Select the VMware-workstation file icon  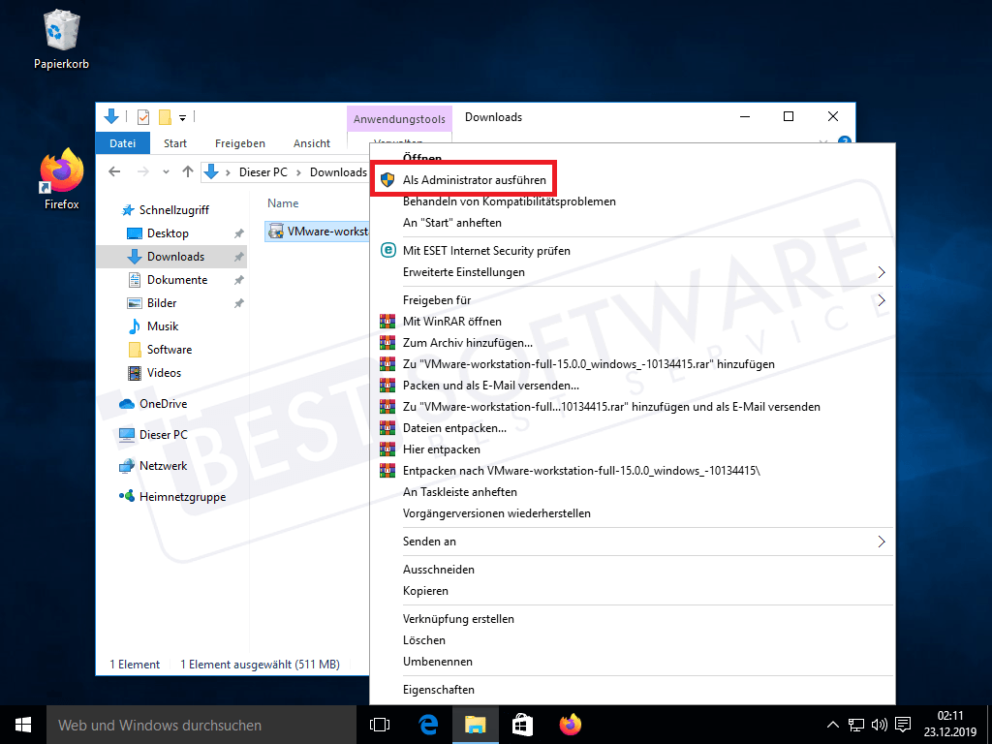tap(277, 231)
